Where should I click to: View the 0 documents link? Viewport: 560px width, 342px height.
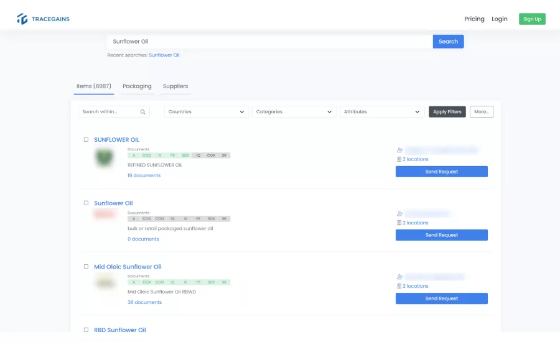tap(143, 239)
